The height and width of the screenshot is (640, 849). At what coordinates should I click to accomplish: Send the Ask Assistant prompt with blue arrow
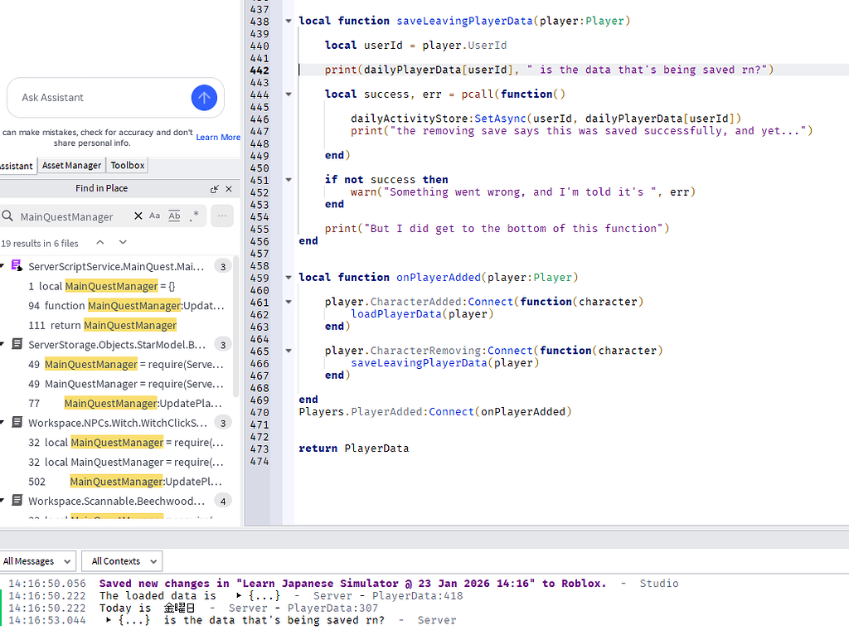click(204, 98)
